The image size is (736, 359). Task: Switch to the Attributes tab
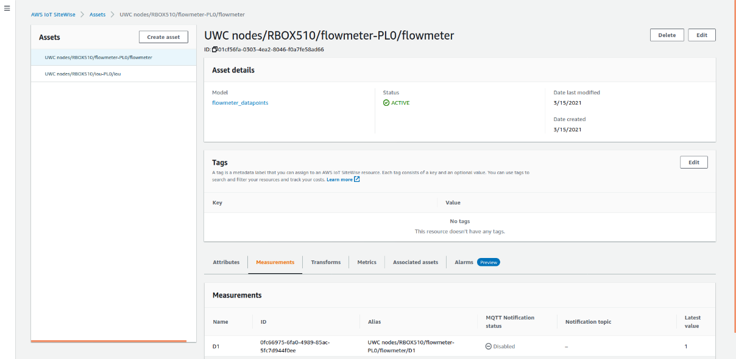point(226,262)
